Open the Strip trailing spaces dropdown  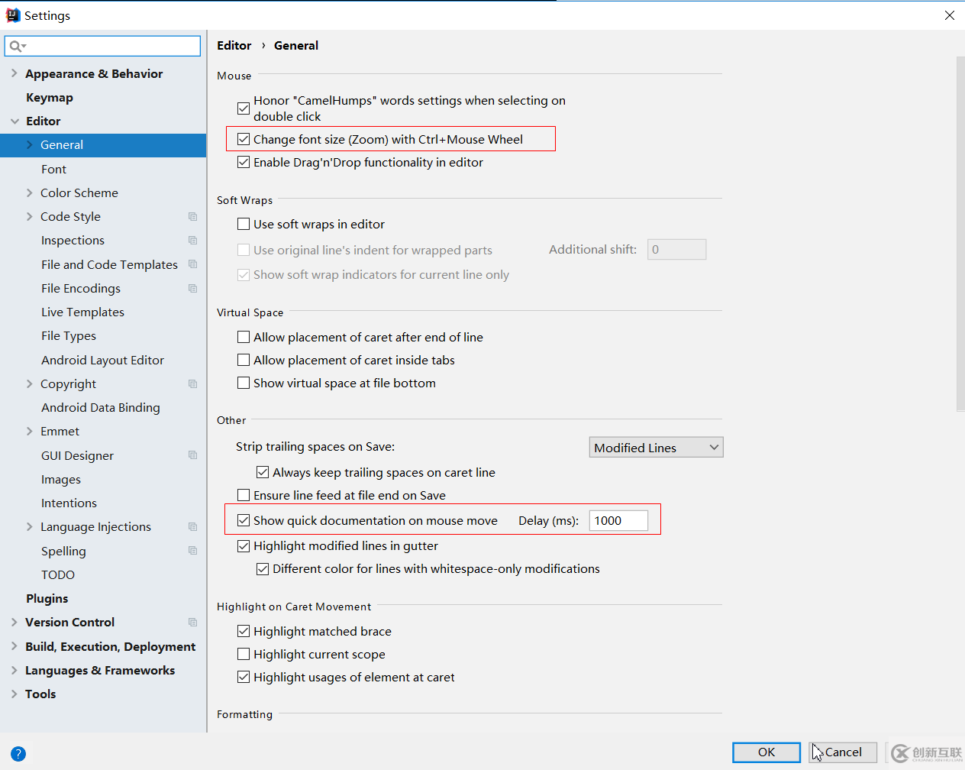point(656,448)
